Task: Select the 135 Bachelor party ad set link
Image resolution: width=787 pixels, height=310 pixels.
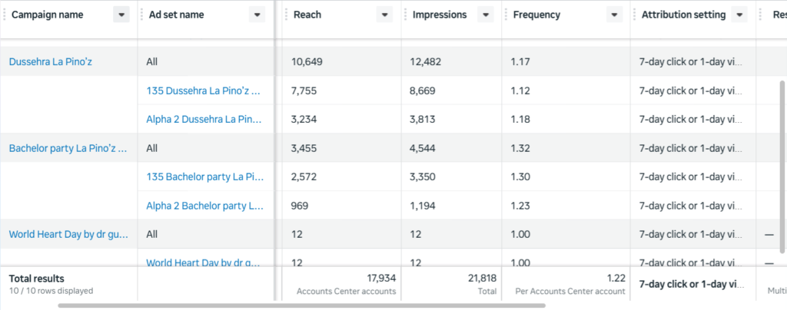Action: [204, 176]
